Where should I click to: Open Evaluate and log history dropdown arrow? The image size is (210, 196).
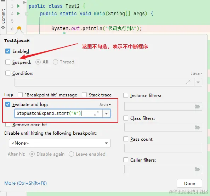[107, 113]
